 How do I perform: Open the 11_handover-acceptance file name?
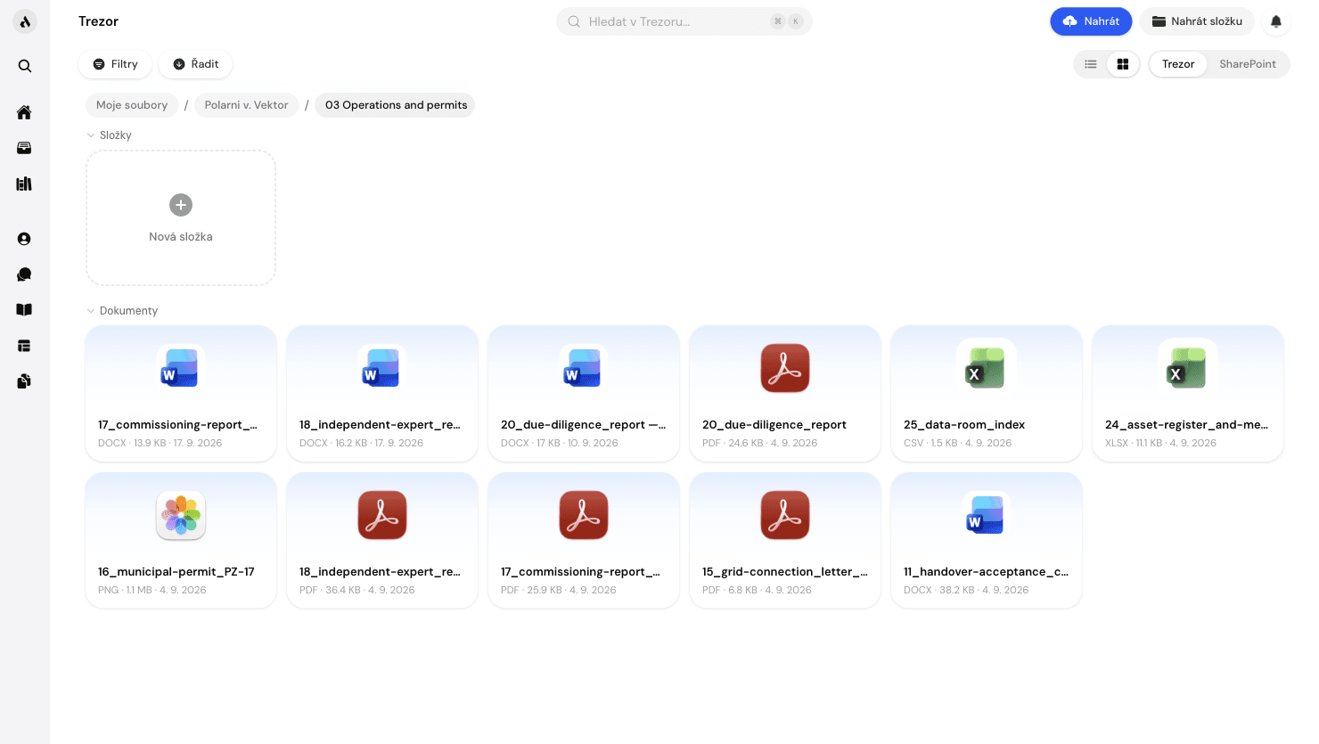986,572
